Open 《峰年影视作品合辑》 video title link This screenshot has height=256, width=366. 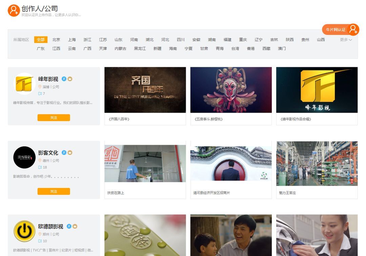pos(296,119)
